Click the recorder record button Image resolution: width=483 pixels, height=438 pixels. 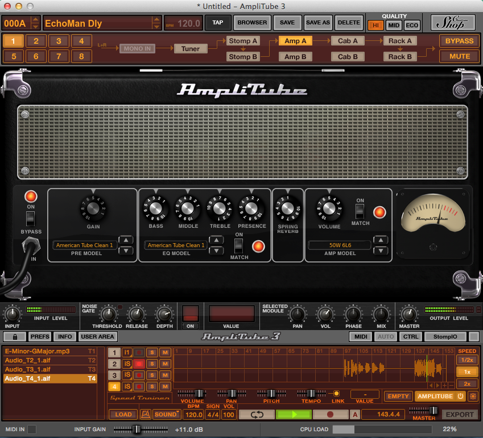coord(330,414)
